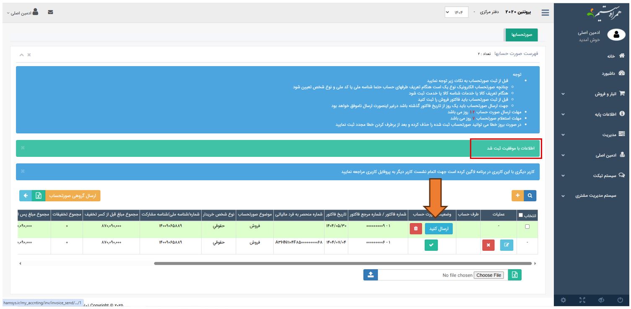
Task: Delete first invoice with red trash icon
Action: [x=415, y=229]
